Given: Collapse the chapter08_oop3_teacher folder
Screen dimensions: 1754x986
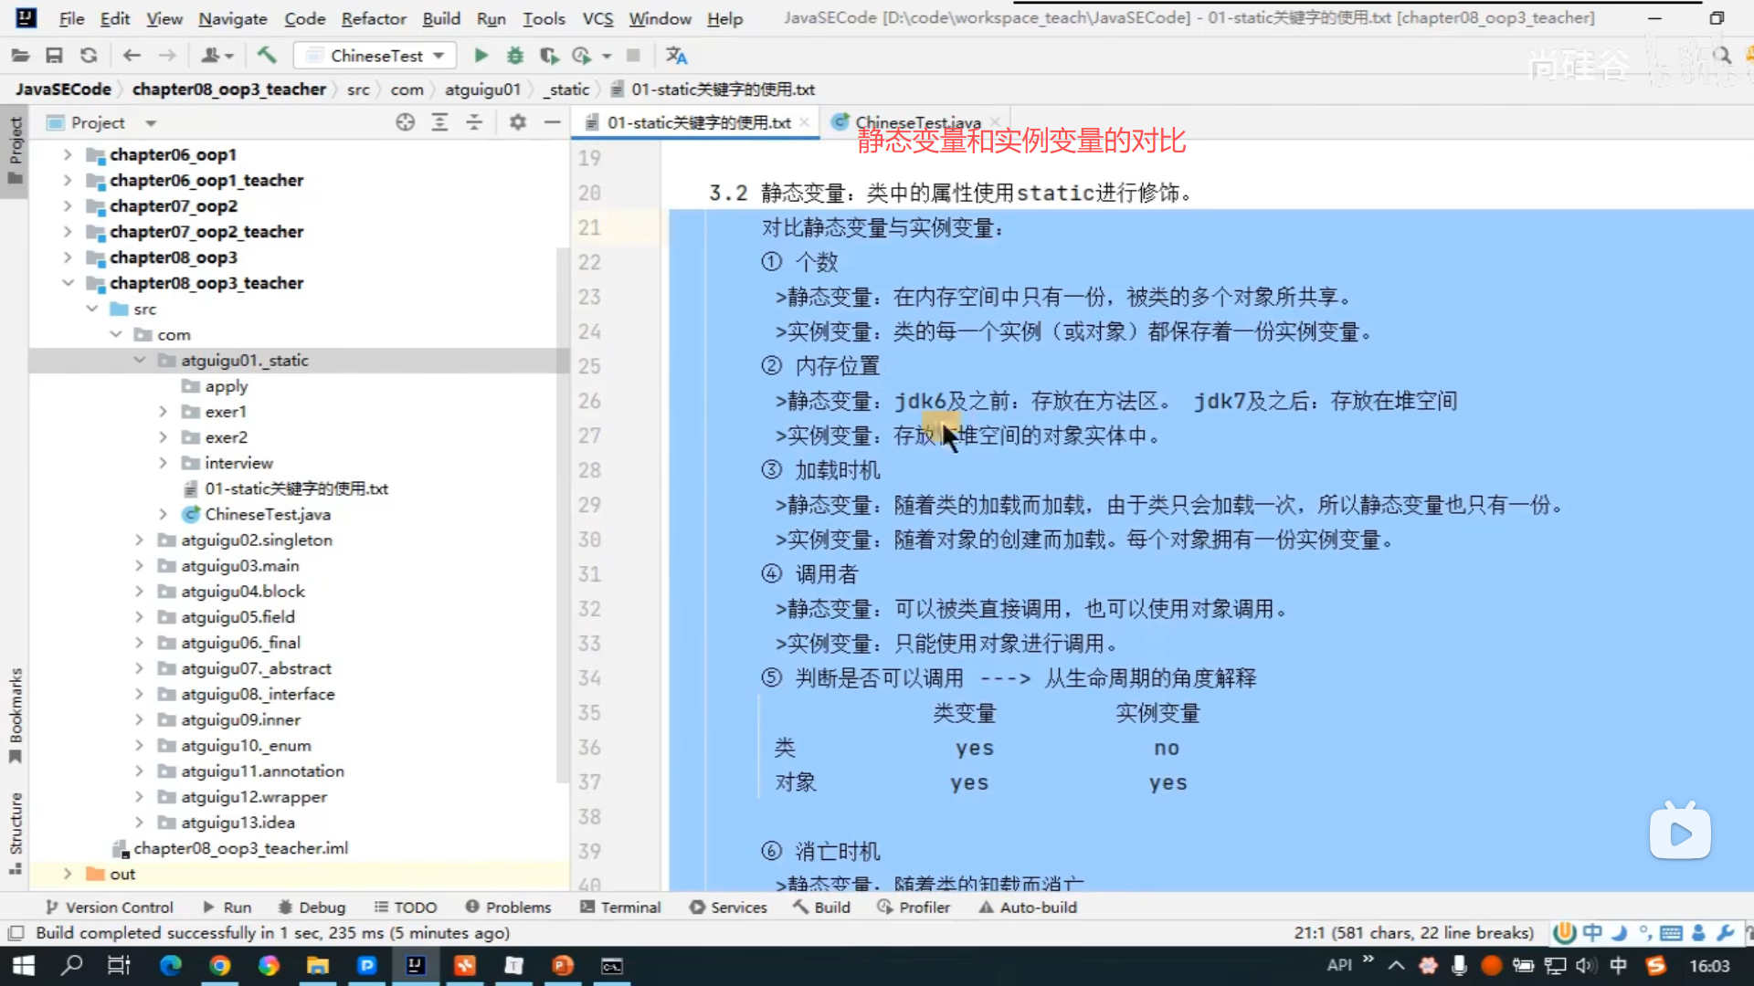Looking at the screenshot, I should pyautogui.click(x=69, y=283).
